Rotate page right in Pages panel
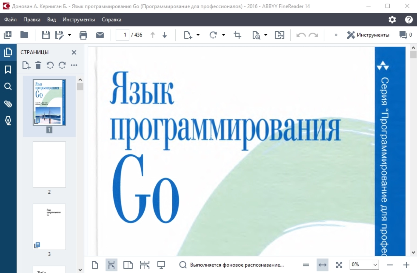Screen dimensions: 417x273 tap(62, 65)
